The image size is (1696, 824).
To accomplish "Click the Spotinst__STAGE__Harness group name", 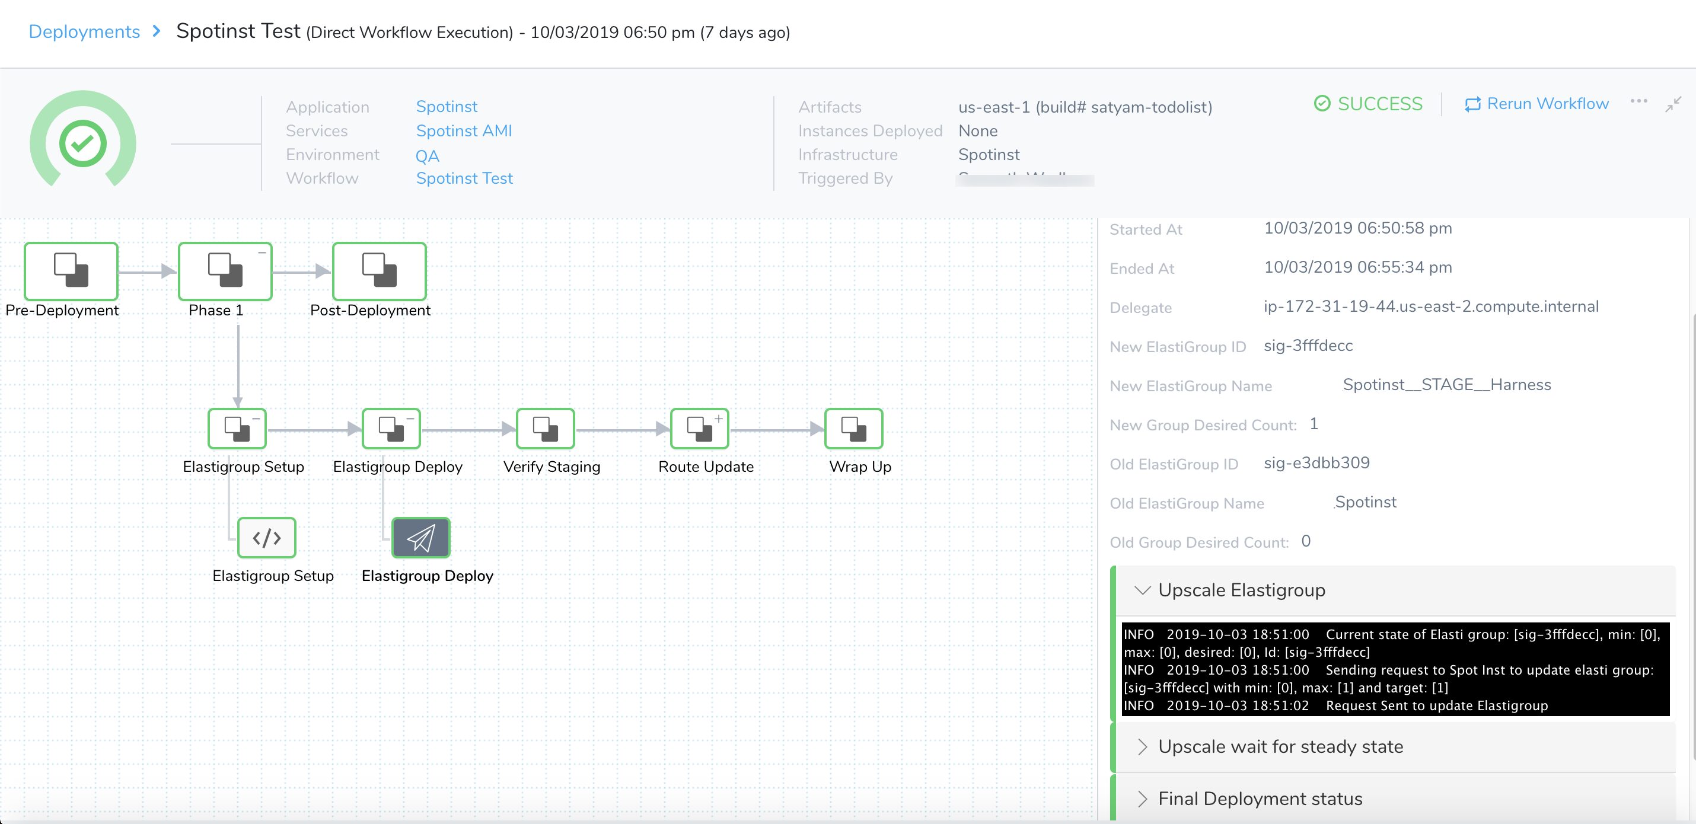I will point(1446,384).
